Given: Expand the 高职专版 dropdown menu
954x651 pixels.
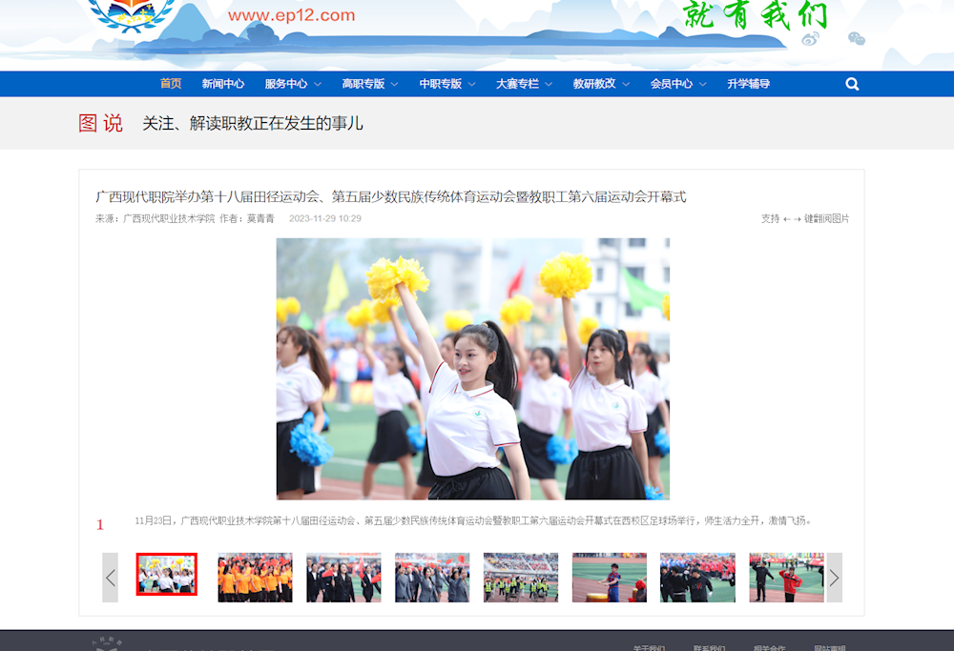Looking at the screenshot, I should (x=369, y=84).
